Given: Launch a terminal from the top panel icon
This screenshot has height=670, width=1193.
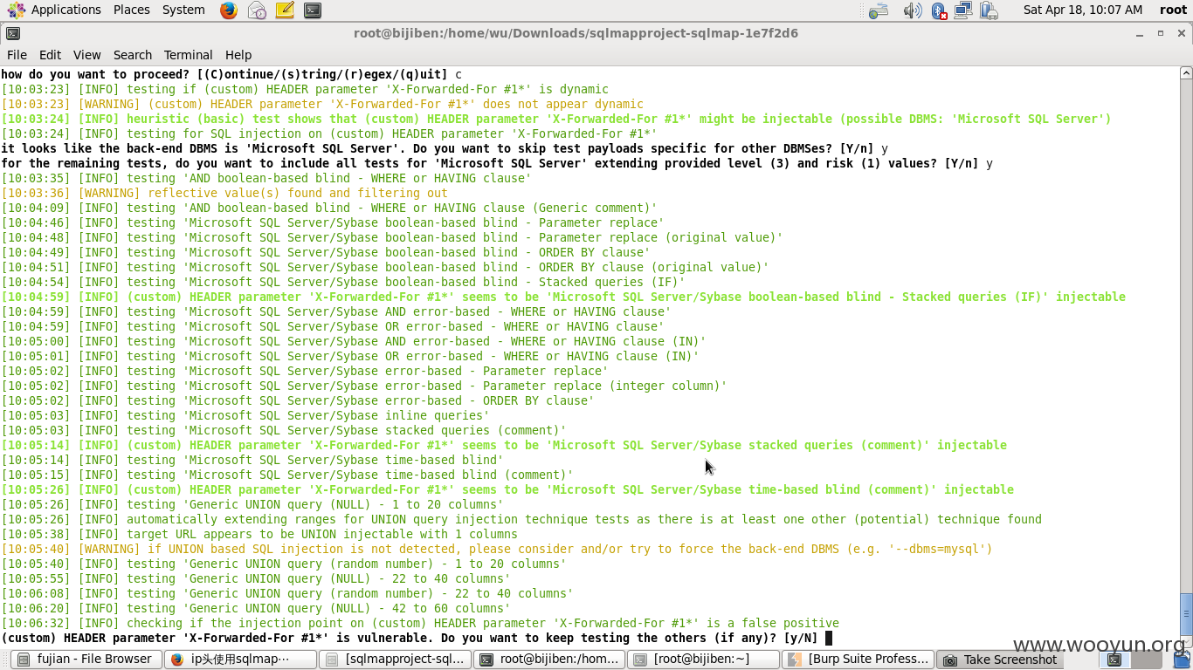Looking at the screenshot, I should (x=313, y=10).
